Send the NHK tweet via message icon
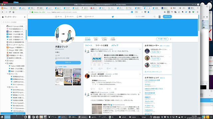The image size is (213, 119). [115, 68]
